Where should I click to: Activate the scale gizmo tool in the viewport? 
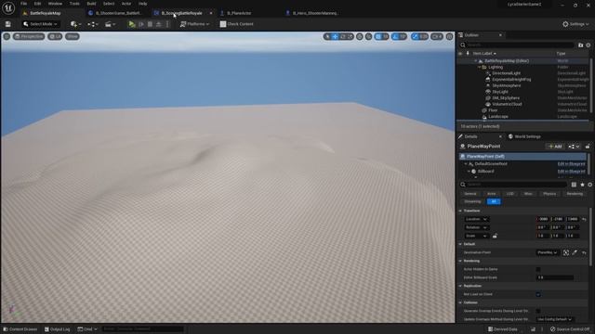350,36
